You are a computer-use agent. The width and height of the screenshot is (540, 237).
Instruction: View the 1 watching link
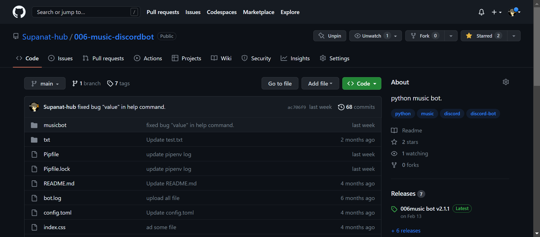[410, 153]
